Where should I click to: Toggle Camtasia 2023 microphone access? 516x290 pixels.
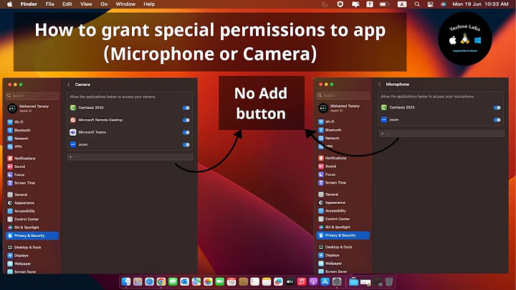(497, 108)
